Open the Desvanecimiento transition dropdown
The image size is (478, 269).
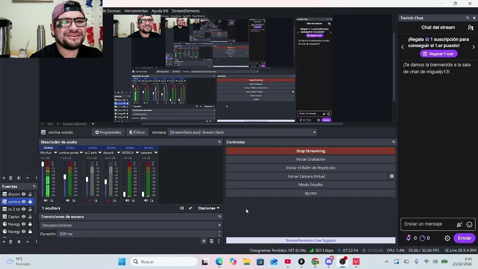(131, 225)
